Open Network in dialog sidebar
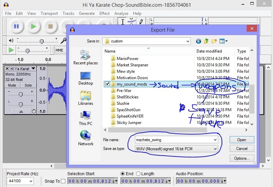This screenshot has height=187, width=273. [86, 138]
